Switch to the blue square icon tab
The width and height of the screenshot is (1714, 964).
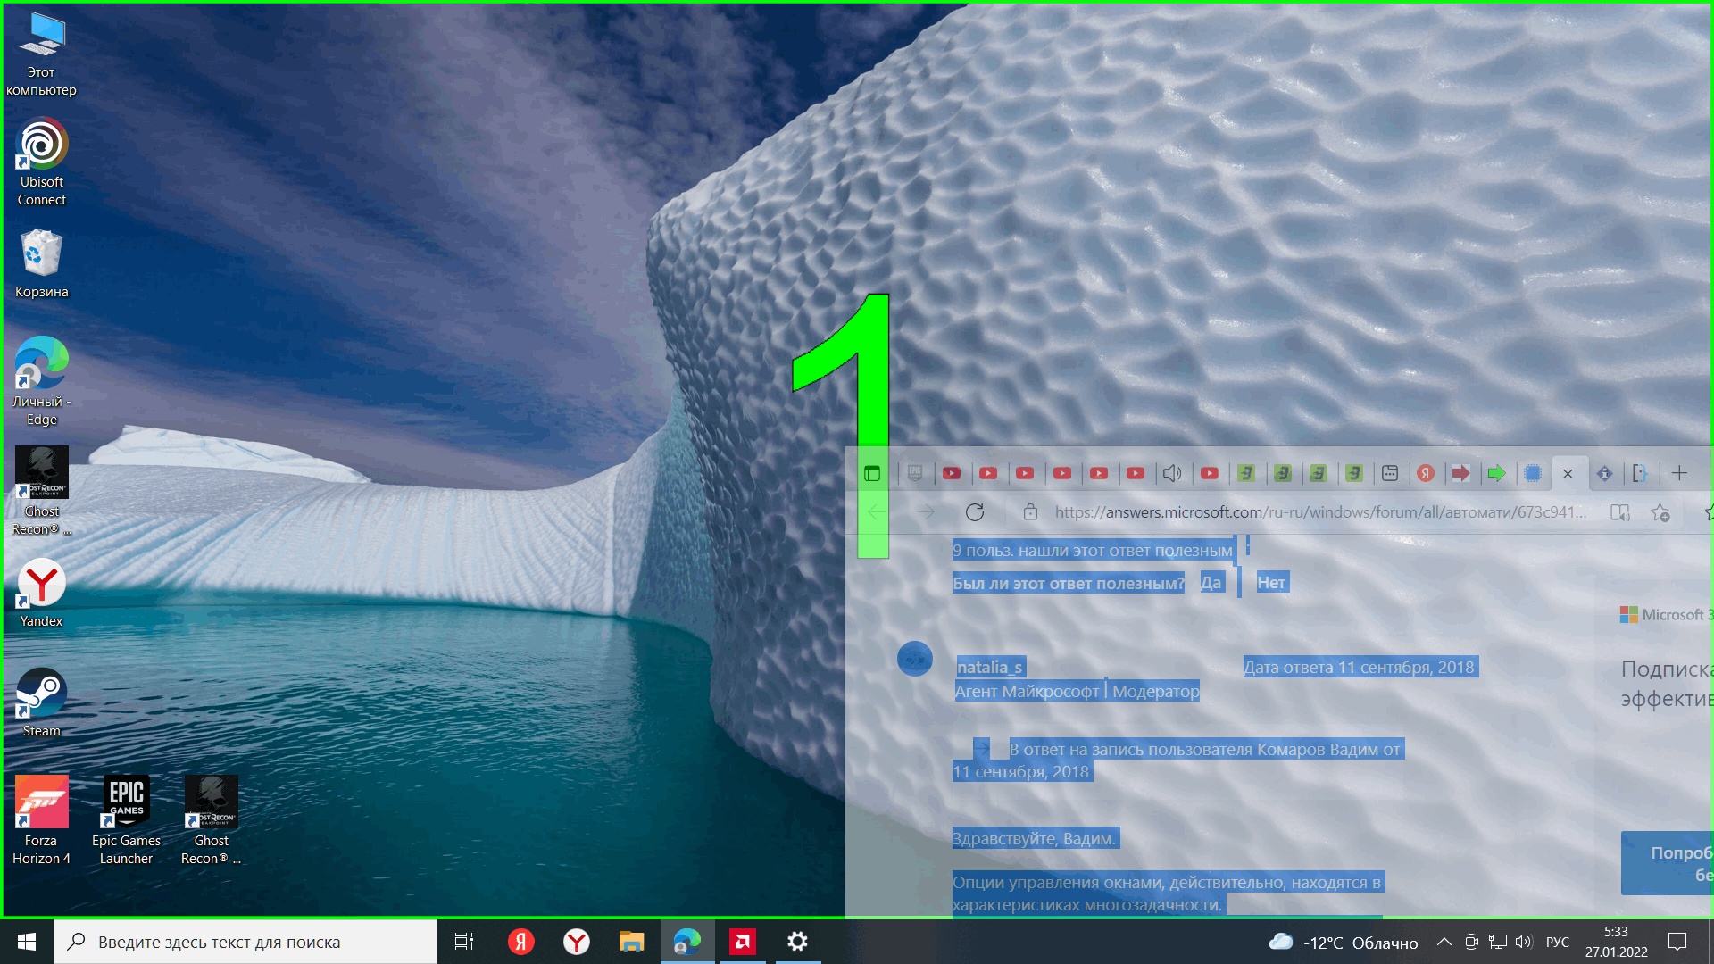click(x=1533, y=473)
